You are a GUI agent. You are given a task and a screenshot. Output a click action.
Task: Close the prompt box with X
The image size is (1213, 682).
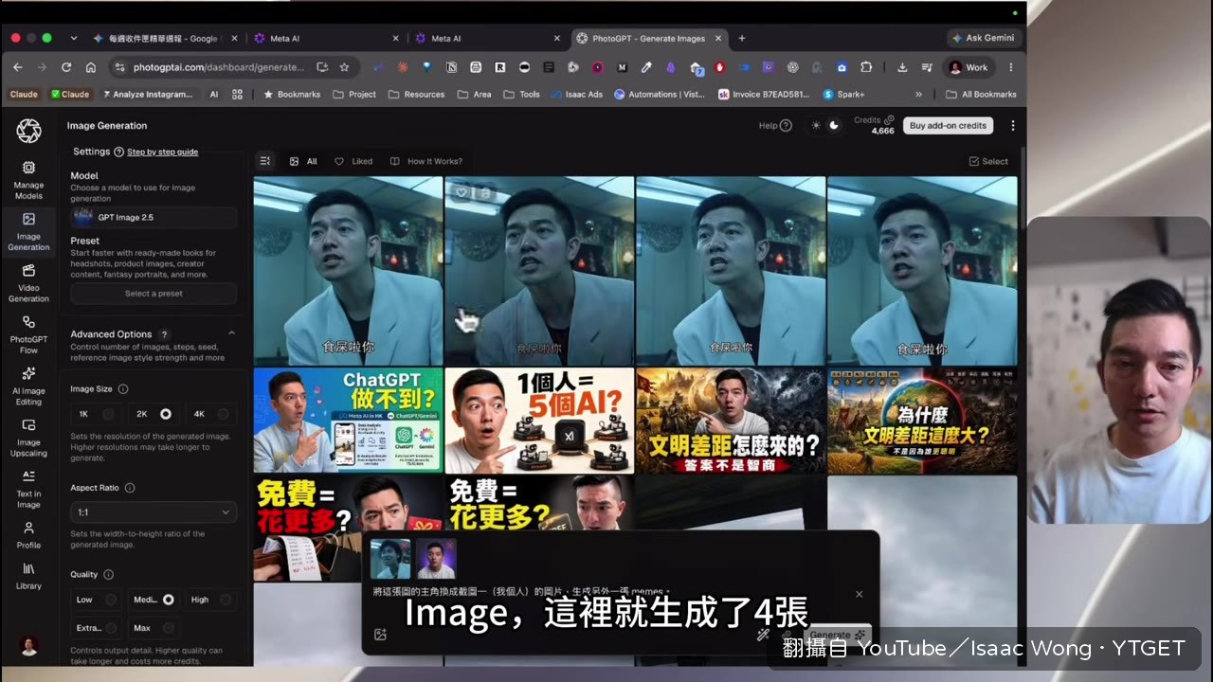[x=860, y=594]
